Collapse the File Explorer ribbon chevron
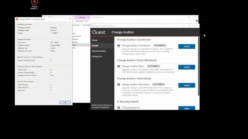 click(194, 21)
